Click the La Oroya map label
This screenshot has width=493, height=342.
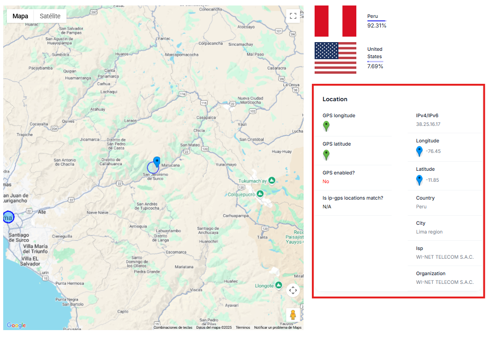(291, 85)
